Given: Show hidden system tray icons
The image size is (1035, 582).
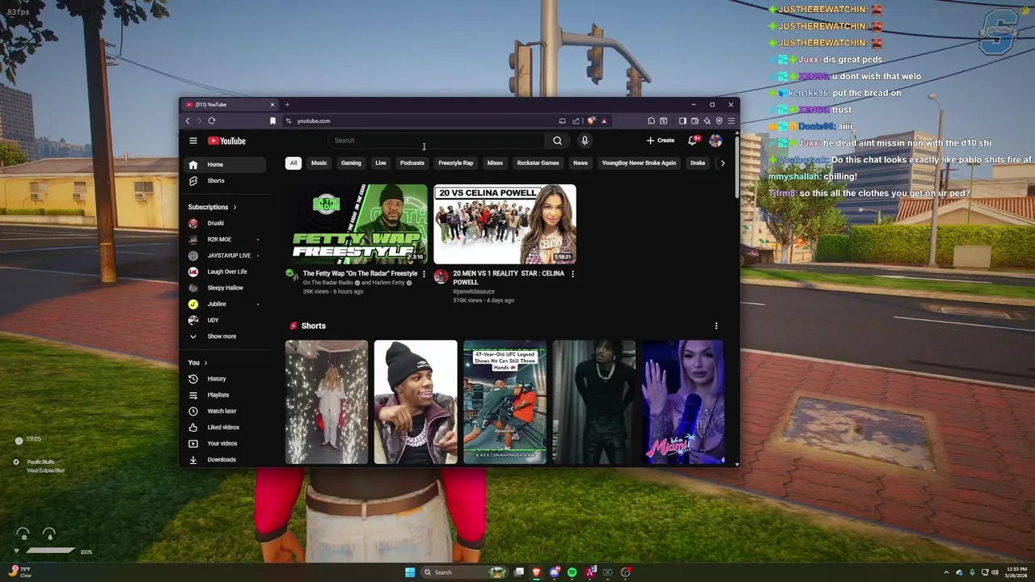Looking at the screenshot, I should pos(946,572).
